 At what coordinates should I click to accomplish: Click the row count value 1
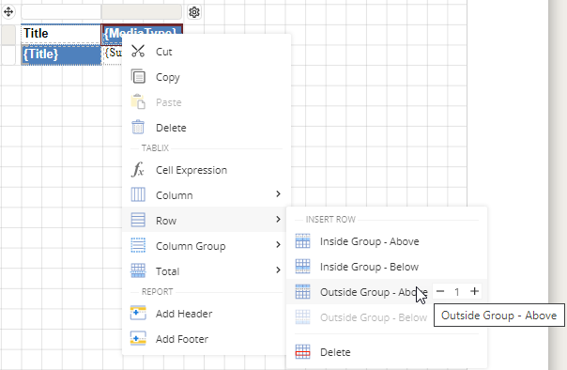457,291
